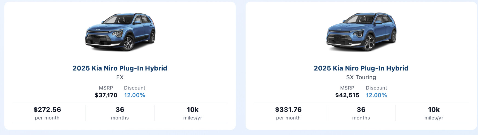Click the 12.00% discount on EX card
This screenshot has height=135, width=478.
click(134, 95)
